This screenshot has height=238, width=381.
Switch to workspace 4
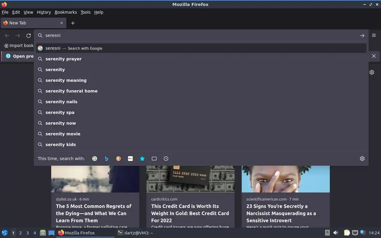point(35,233)
